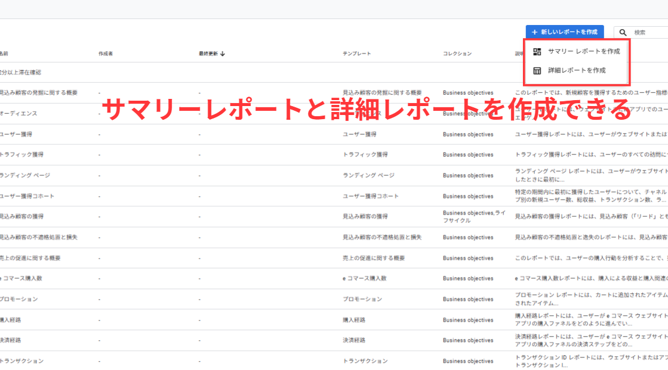
Task: Open the ユーザー獲得コホート report in the name column
Action: (26, 196)
